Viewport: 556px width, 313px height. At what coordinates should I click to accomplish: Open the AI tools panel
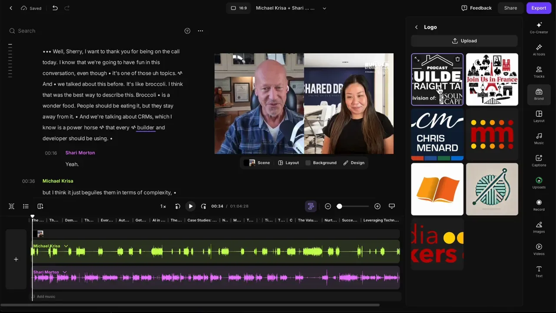pyautogui.click(x=539, y=50)
